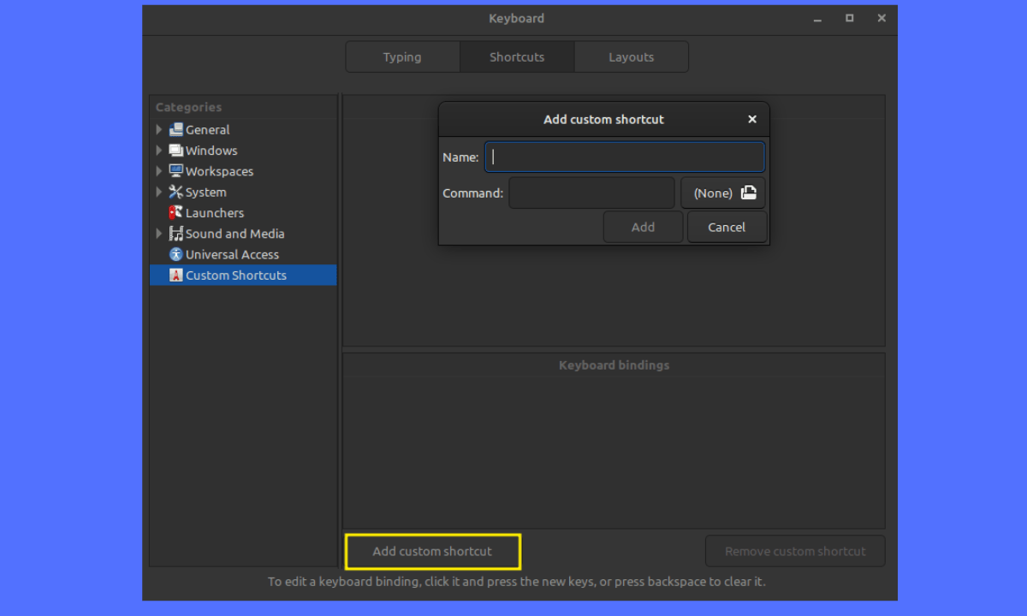Click the Universal Access icon
Screen dimensions: 1027x616
(x=176, y=254)
